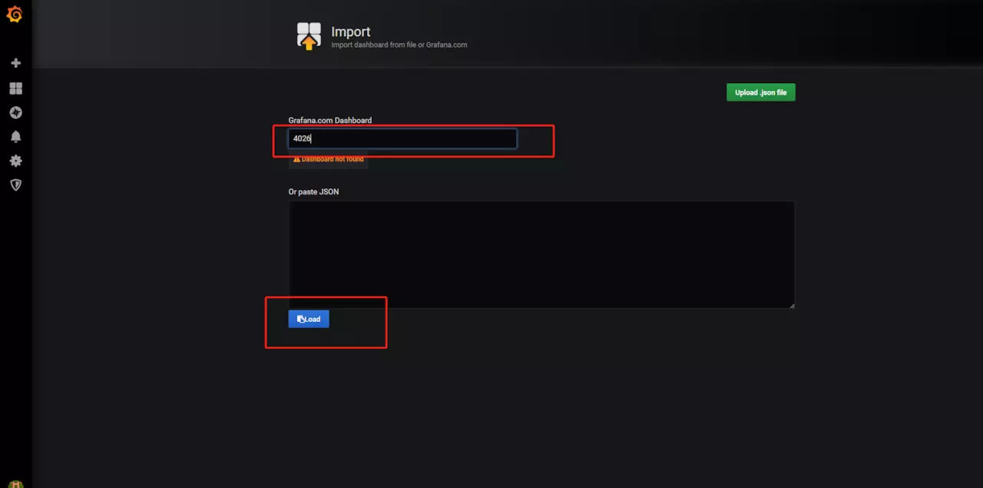Open the Dashboards grid icon
Viewport: 983px width, 488px height.
(15, 88)
